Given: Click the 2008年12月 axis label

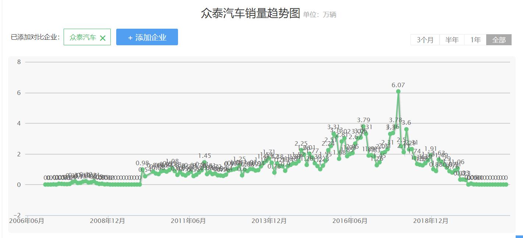Looking at the screenshot, I should point(107,221).
